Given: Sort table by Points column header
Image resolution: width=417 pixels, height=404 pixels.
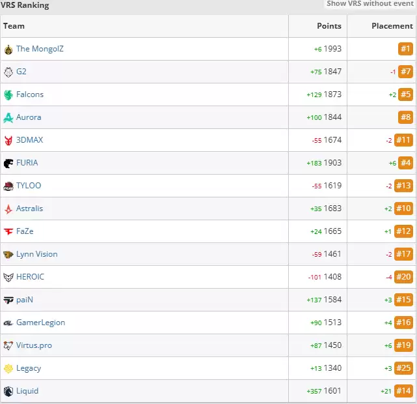Looking at the screenshot, I should click(329, 27).
